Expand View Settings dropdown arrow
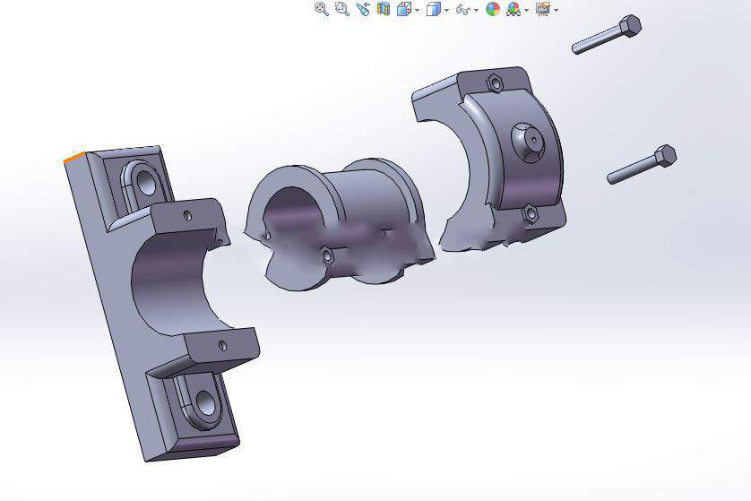The image size is (751, 501). 556,10
